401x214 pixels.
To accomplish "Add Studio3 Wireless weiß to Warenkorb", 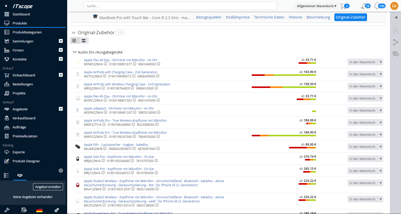I will tap(362, 199).
